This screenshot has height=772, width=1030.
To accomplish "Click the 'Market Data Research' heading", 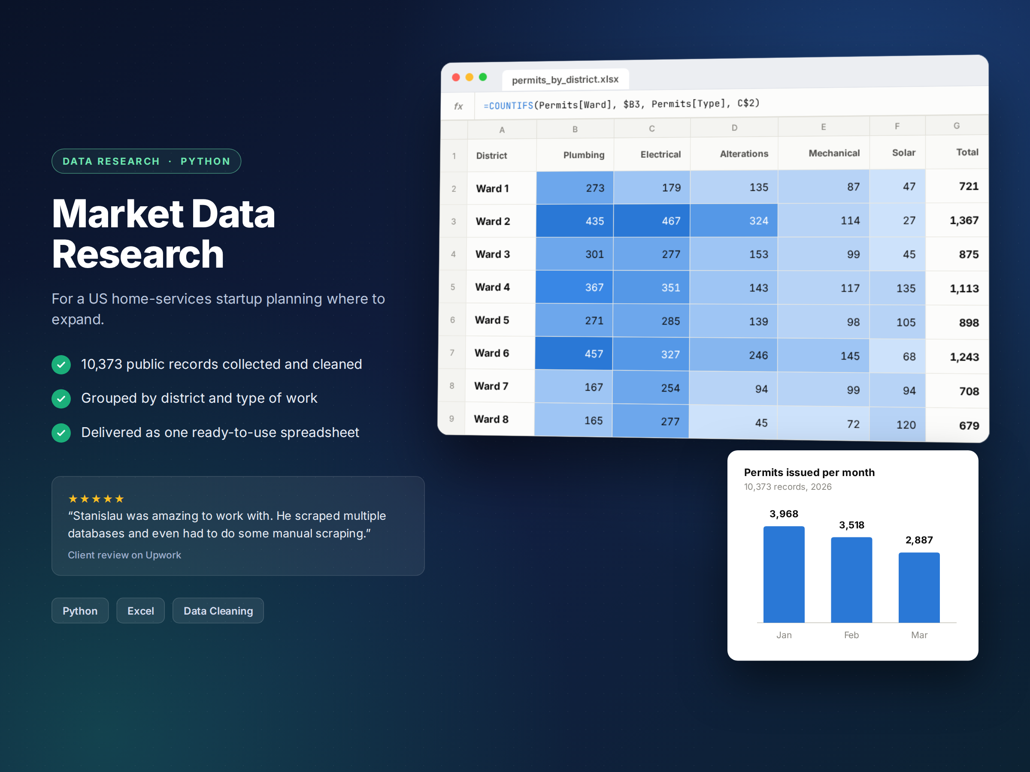I will 164,234.
